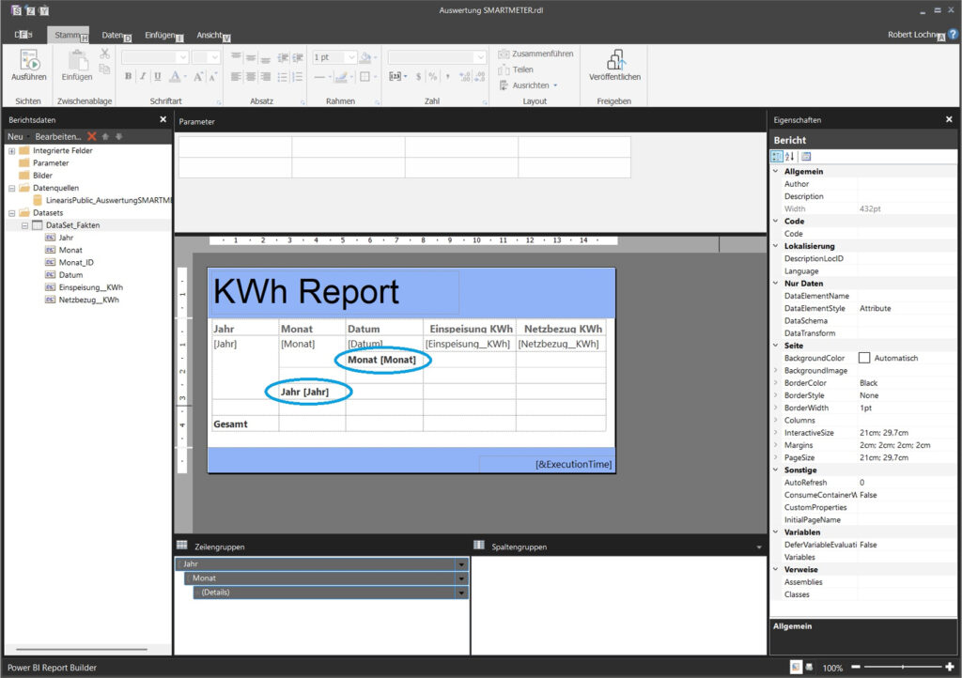Select the Einspeisung__KWh field in DataSet_Fakten

coord(90,287)
